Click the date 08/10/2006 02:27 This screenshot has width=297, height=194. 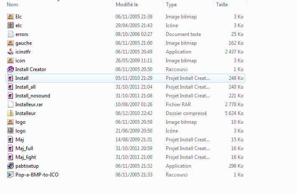[x=134, y=34]
